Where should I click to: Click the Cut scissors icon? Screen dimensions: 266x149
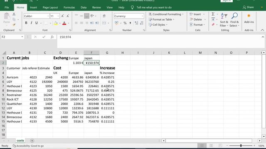[14, 14]
